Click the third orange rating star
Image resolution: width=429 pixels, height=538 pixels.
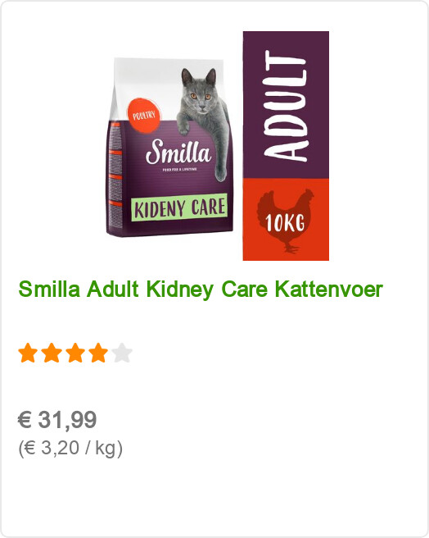(x=75, y=353)
